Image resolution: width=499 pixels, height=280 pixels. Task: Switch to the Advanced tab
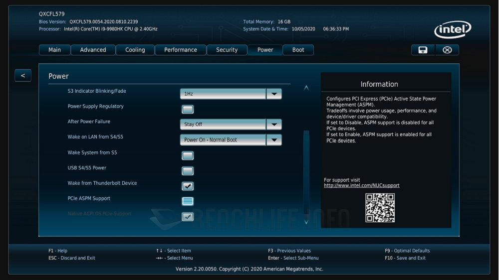[93, 50]
